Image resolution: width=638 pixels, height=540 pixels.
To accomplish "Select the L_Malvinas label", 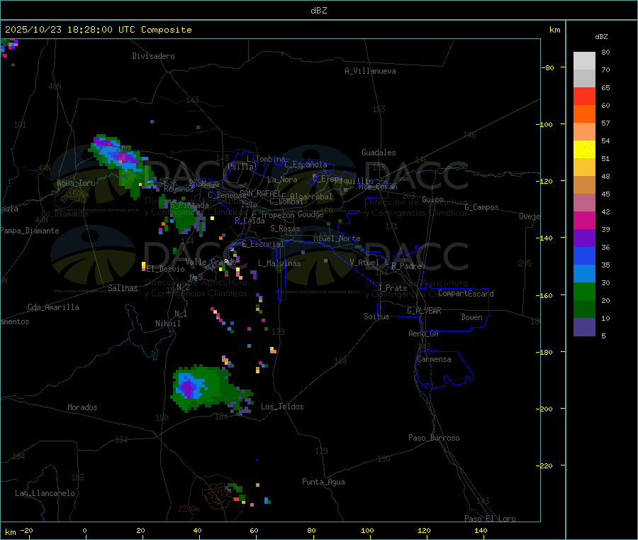I will (x=279, y=263).
